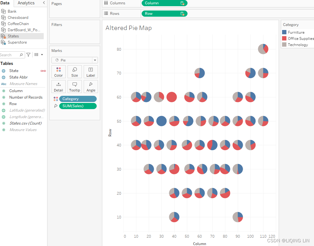Click the Technology gray legend swatch
This screenshot has height=246, width=314.
tap(284, 45)
